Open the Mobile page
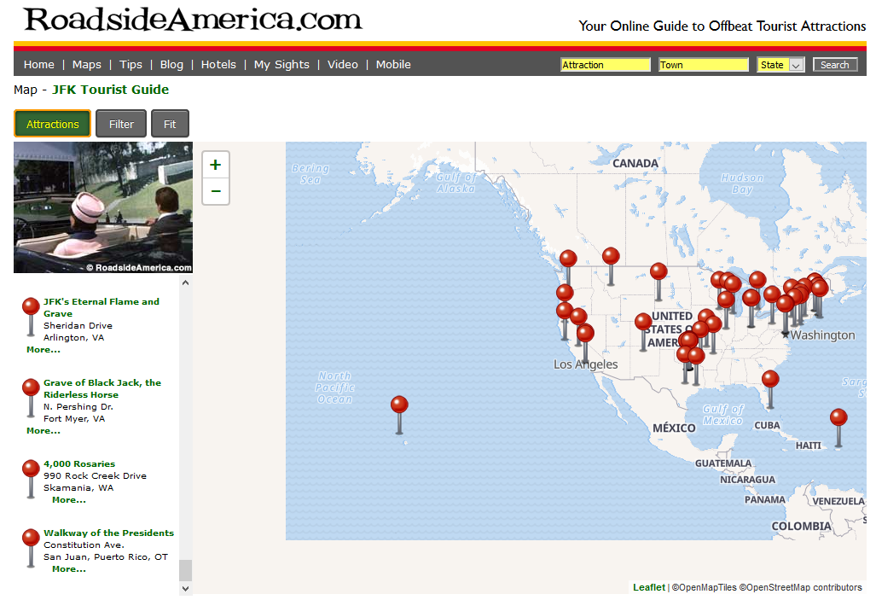 [393, 65]
